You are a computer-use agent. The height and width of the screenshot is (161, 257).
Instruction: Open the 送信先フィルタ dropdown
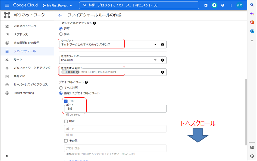tap(155, 60)
